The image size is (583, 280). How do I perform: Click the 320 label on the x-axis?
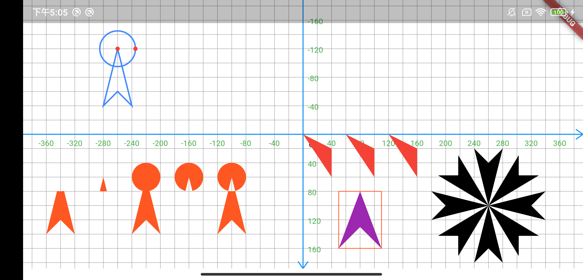[x=531, y=143]
